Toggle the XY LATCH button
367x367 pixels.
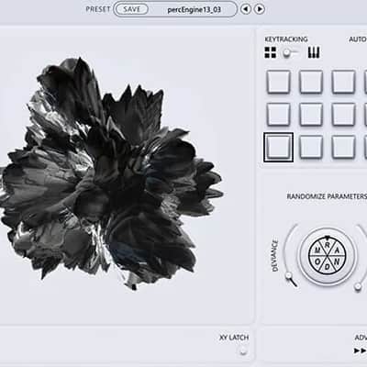[x=243, y=351]
